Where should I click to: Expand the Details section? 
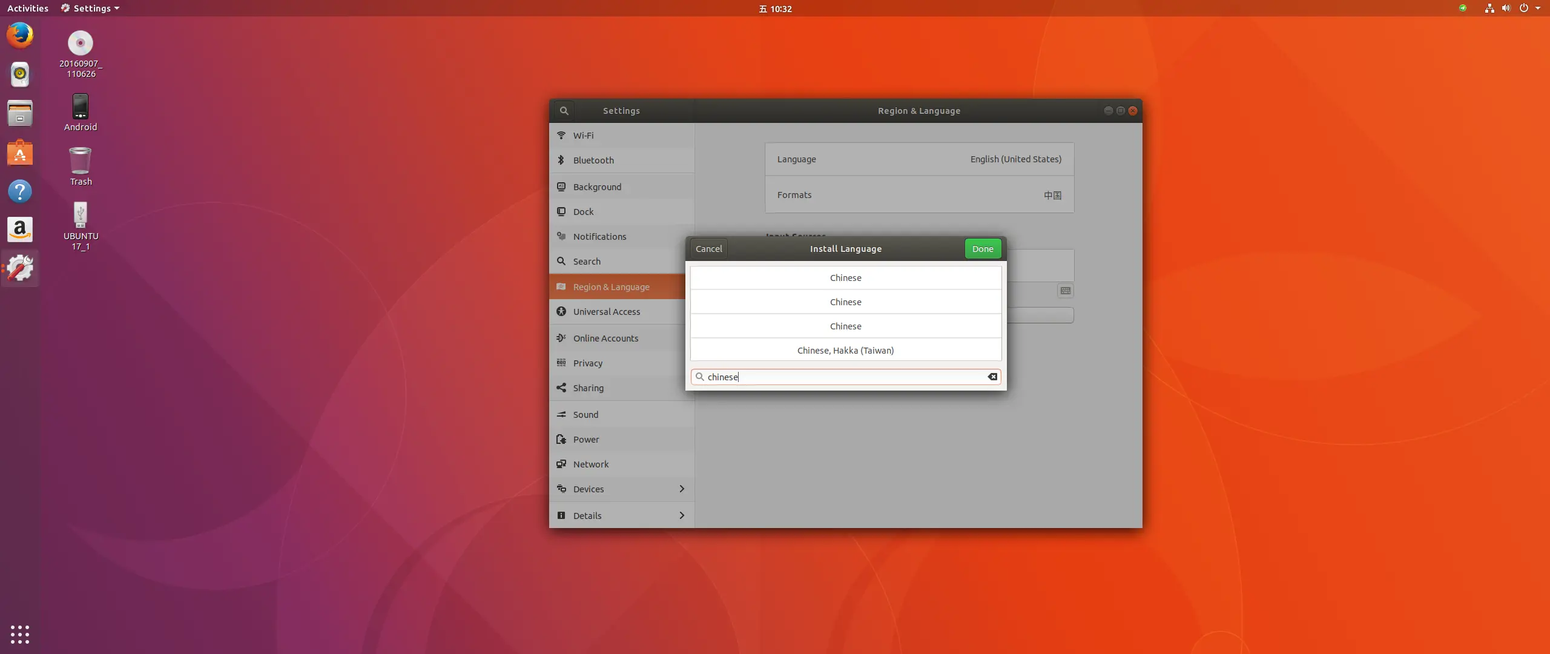tap(681, 515)
